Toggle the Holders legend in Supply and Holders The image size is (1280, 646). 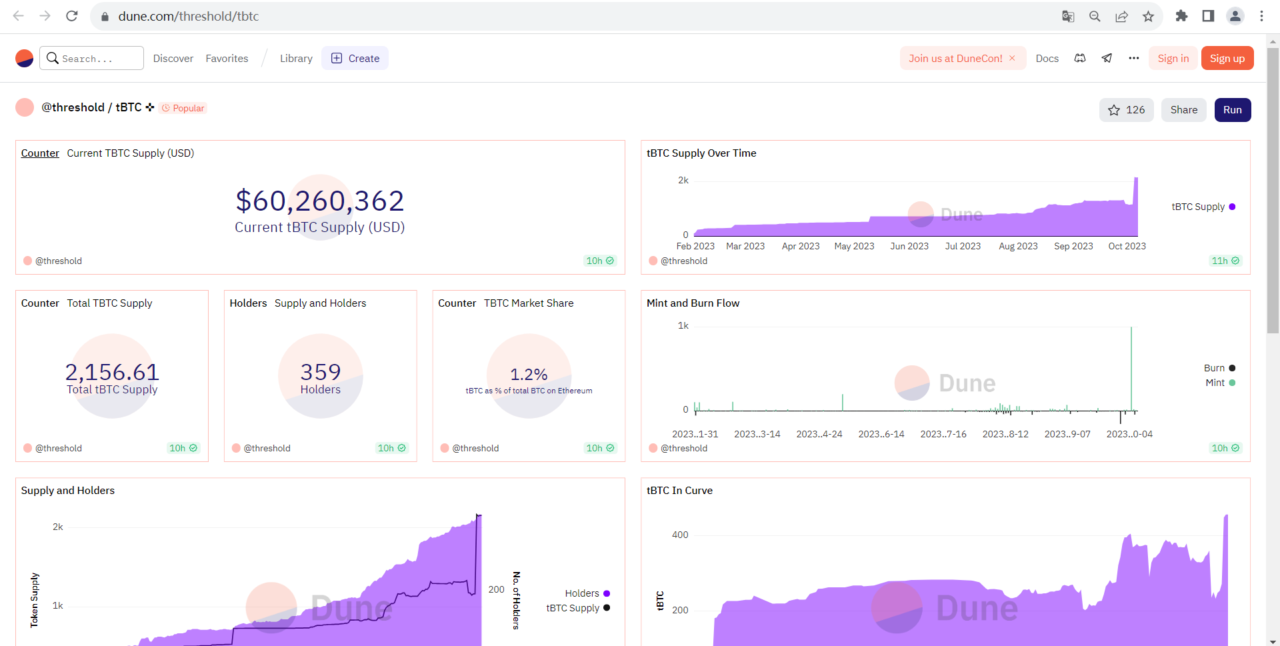587,593
